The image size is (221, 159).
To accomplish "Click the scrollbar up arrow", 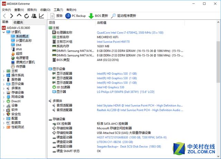I will (x=218, y=22).
